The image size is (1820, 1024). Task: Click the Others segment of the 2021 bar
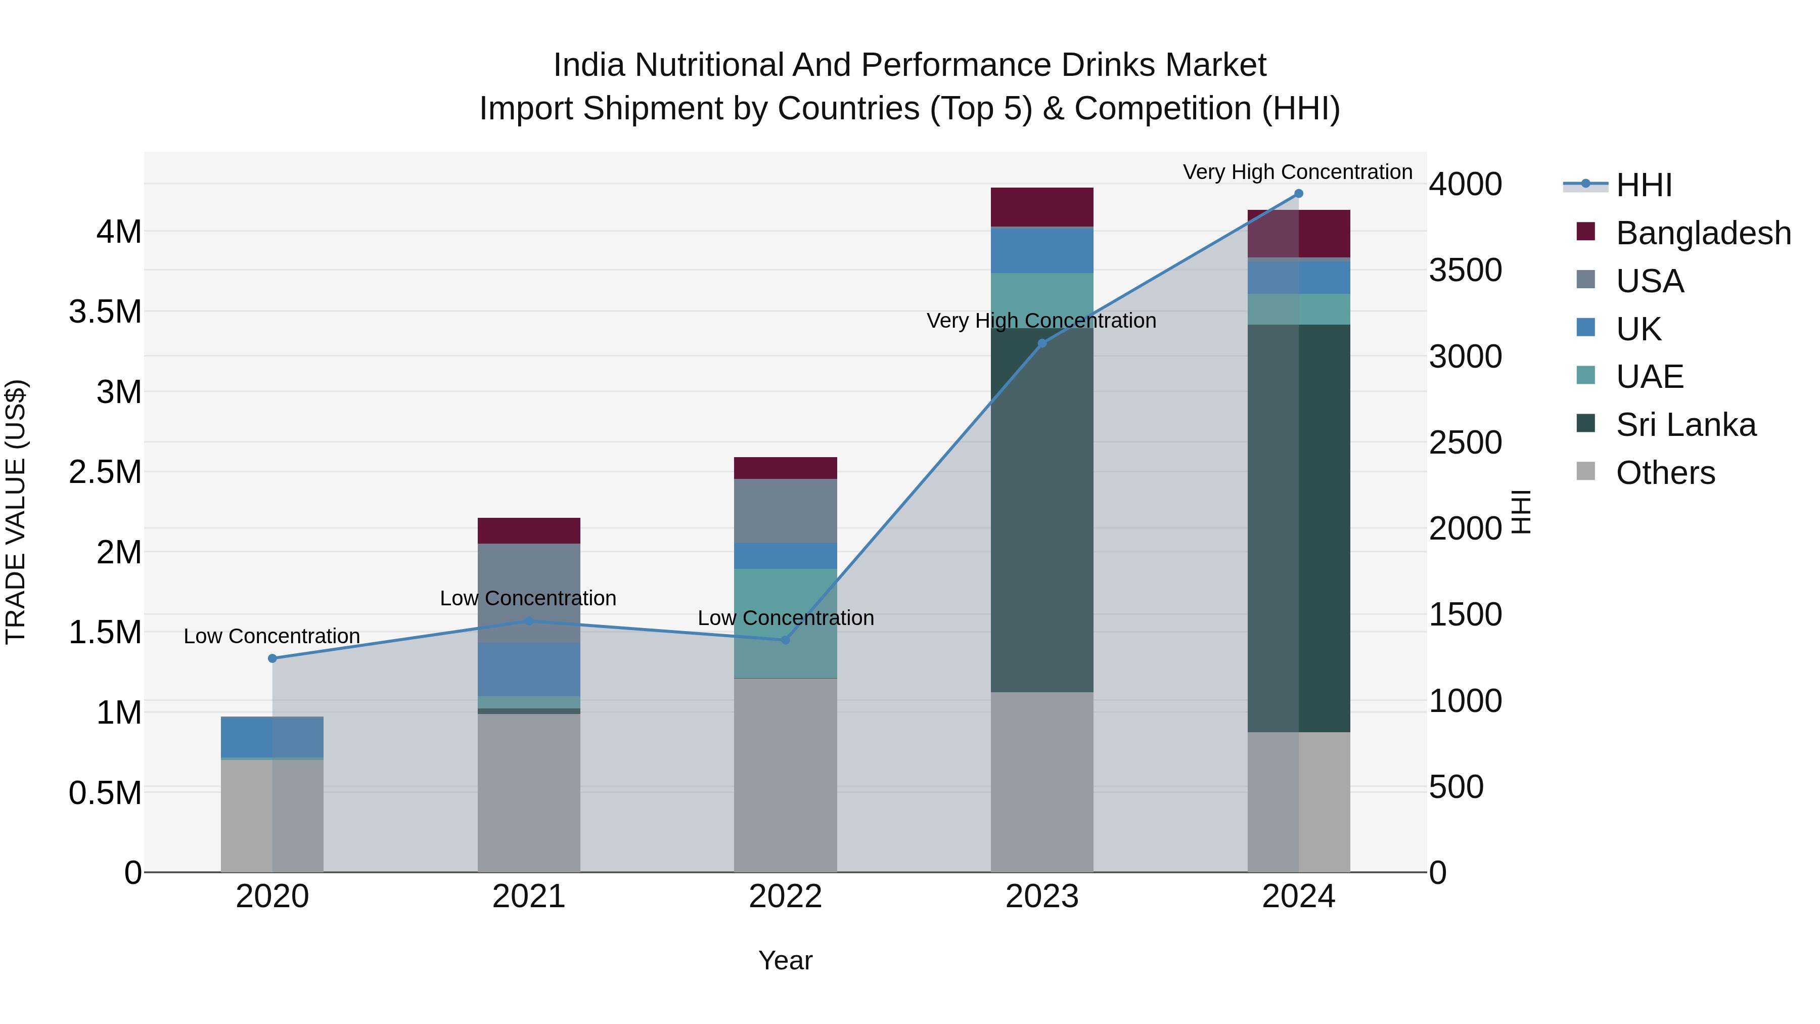(x=529, y=793)
